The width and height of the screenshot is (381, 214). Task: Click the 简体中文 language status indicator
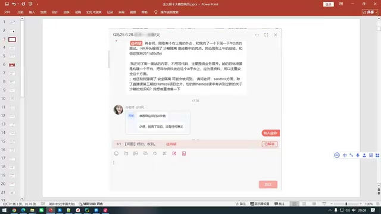(x=62, y=204)
